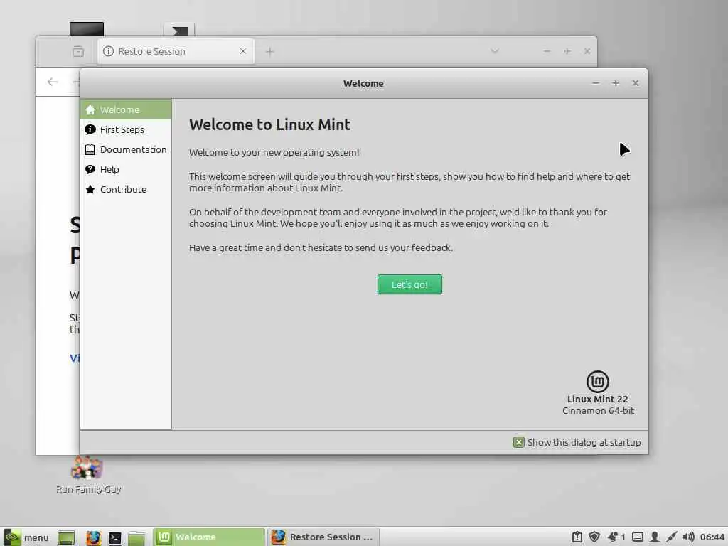
Task: Maximize the Firefox window behind
Action: click(567, 51)
